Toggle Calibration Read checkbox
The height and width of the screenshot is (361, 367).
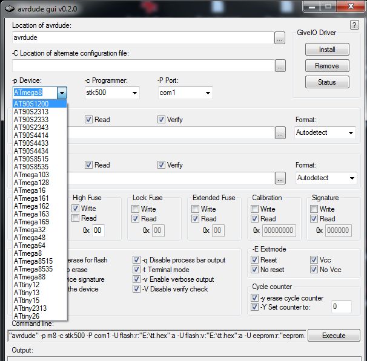click(254, 219)
